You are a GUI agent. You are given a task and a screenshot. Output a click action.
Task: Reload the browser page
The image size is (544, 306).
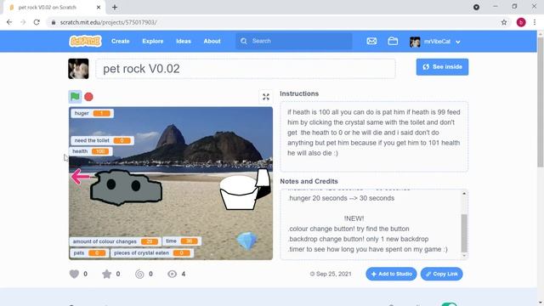(37, 22)
